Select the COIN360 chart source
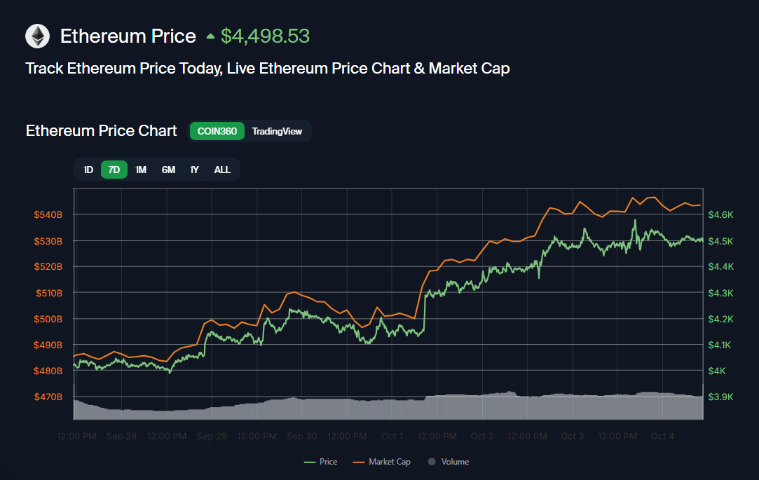Screen dimensions: 759x480 [217, 131]
